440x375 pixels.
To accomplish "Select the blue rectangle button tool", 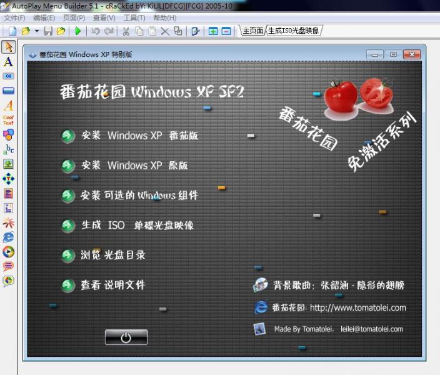I will coord(8,91).
